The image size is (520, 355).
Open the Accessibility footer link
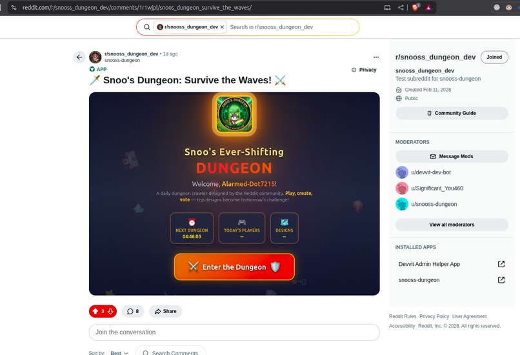coord(401,326)
